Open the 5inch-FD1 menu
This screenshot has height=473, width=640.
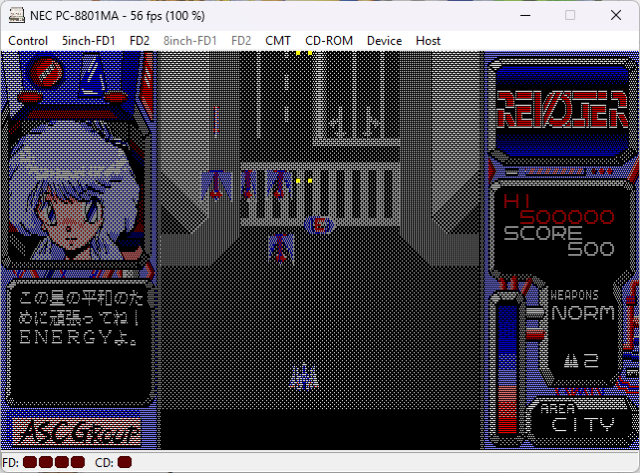tap(88, 41)
